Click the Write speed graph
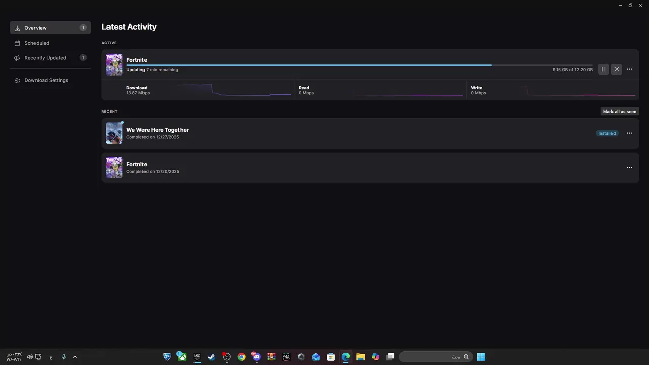The height and width of the screenshot is (365, 649). 578,90
